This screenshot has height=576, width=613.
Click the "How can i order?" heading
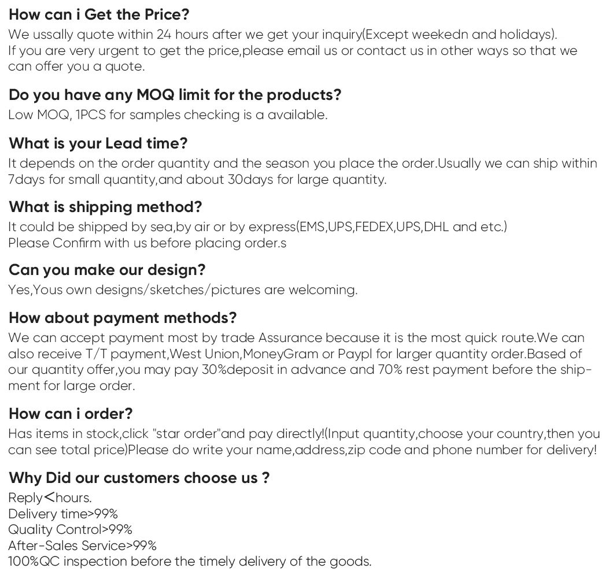click(71, 414)
